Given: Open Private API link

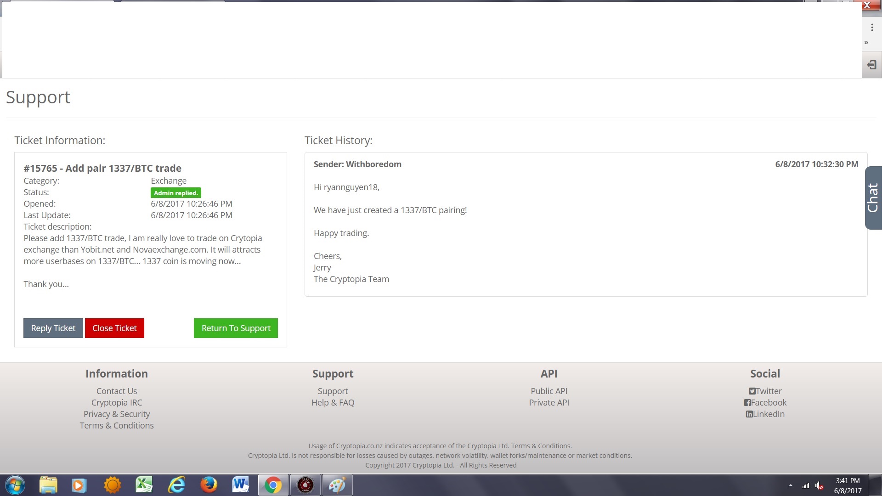Looking at the screenshot, I should pos(549,402).
